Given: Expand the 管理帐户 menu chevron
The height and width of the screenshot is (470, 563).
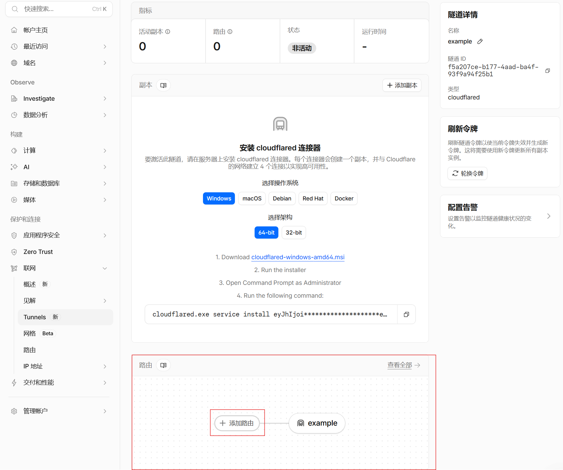Looking at the screenshot, I should click(x=105, y=411).
